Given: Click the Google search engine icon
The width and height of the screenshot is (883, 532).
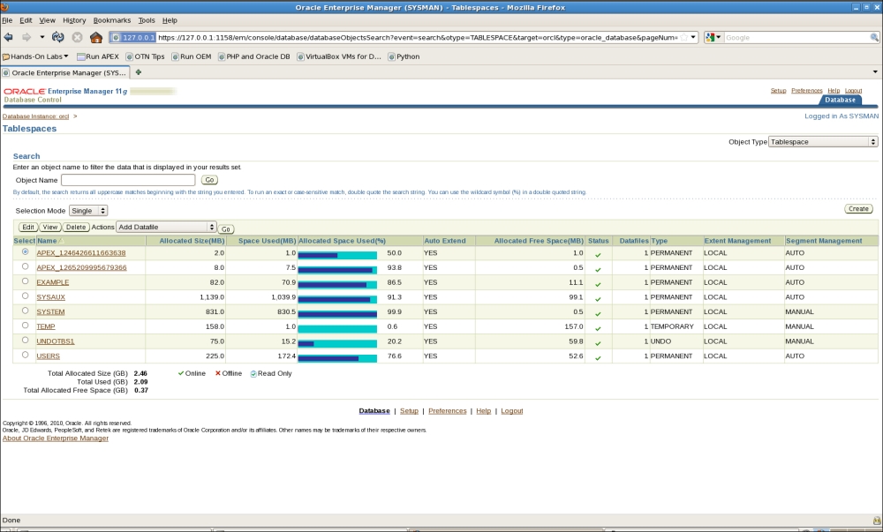Looking at the screenshot, I should (x=710, y=37).
